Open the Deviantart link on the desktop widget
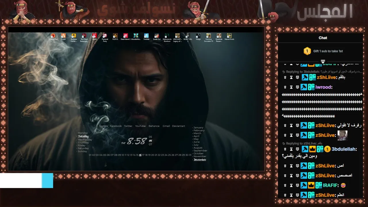Viewport: 368px width, 207px height. [x=179, y=126]
